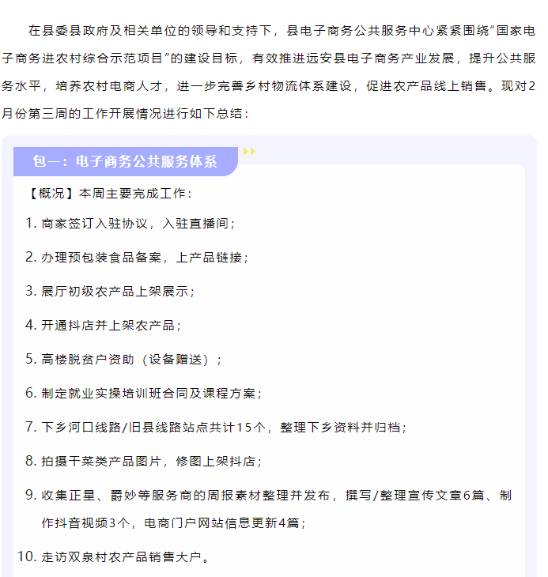Click the intro paragraph's first line 在县委县政府
The width and height of the screenshot is (548, 577).
[282, 31]
